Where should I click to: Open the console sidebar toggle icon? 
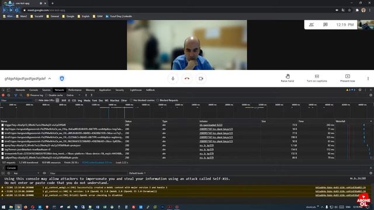tap(3, 173)
